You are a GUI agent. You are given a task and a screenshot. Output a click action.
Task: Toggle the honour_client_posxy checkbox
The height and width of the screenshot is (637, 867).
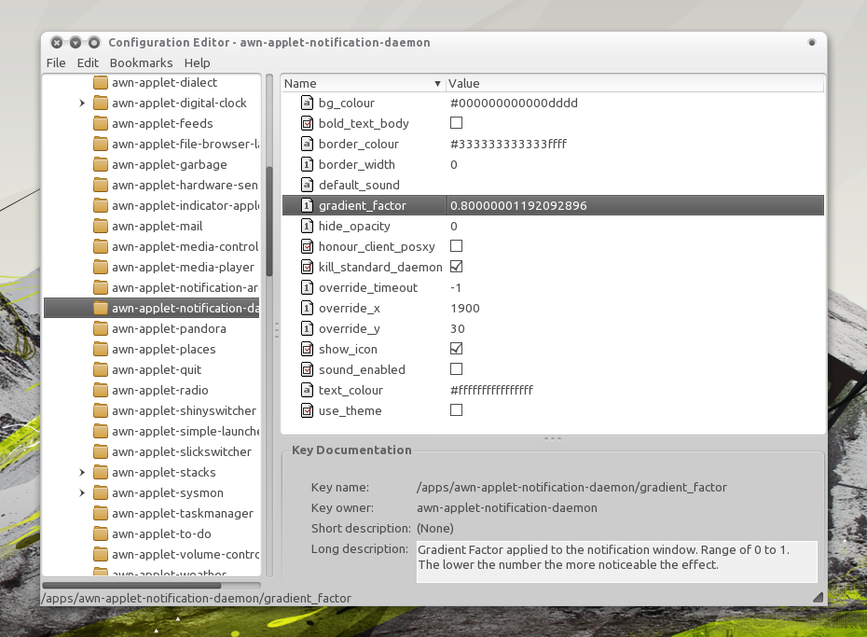pyautogui.click(x=456, y=245)
